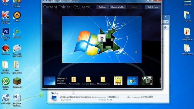The width and height of the screenshot is (194, 109).
Task: Switch to Full Screen mode
Action: click(153, 7)
